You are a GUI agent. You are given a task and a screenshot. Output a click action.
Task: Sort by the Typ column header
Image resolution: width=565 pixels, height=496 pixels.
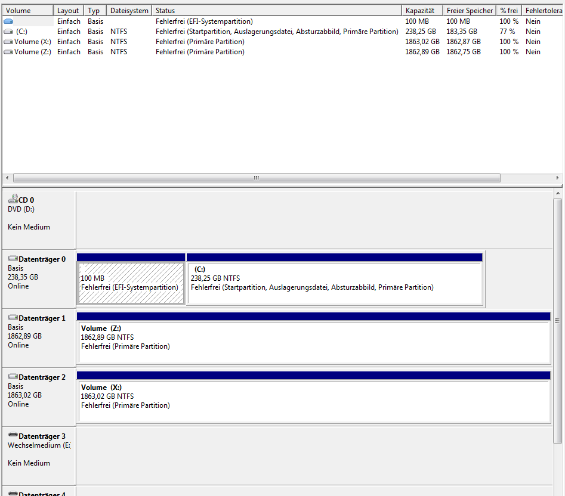click(x=95, y=11)
